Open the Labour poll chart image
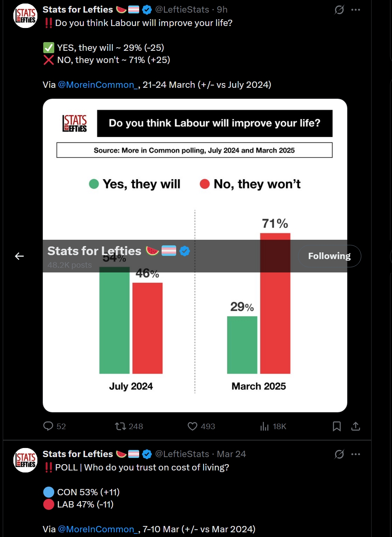Image resolution: width=392 pixels, height=537 pixels. tap(195, 335)
